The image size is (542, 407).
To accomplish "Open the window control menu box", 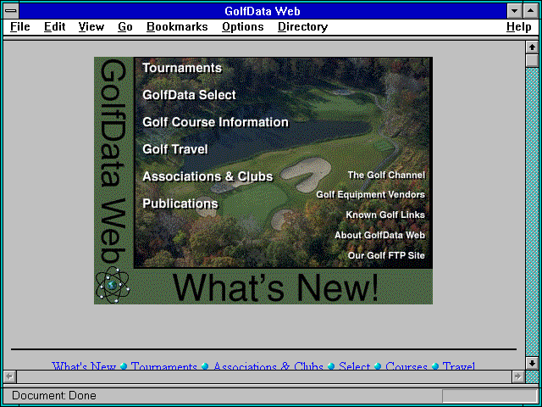I will pos(11,11).
